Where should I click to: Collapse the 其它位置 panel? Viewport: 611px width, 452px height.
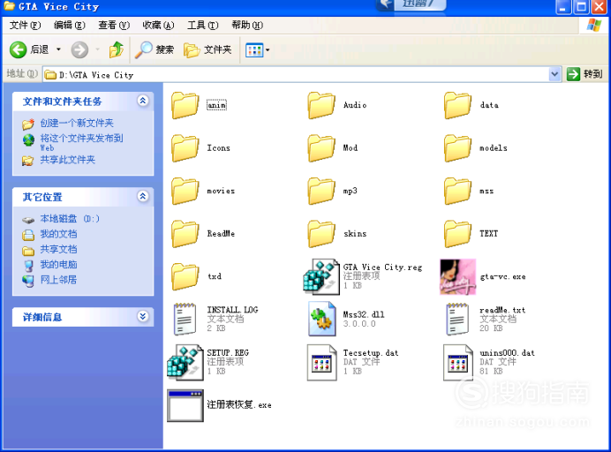143,196
